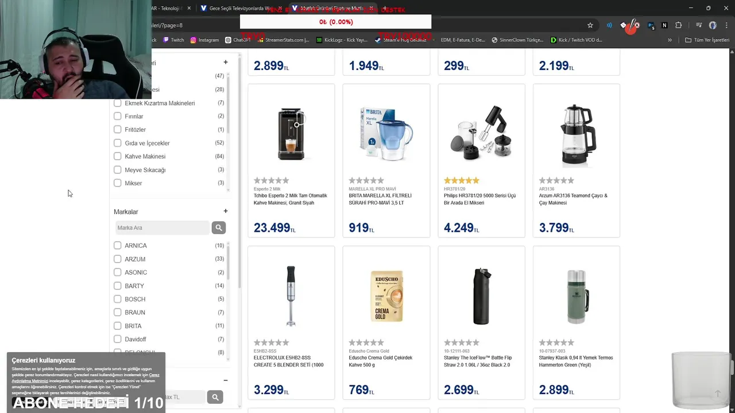Check the ASONIC brand filter
The height and width of the screenshot is (413, 735).
[117, 272]
